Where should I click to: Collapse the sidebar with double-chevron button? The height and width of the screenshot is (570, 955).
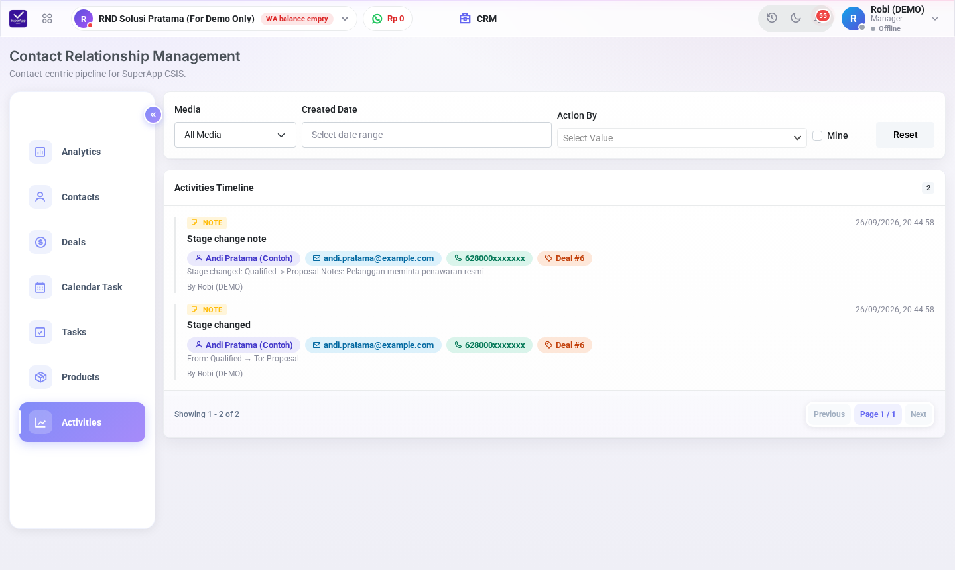click(x=153, y=115)
